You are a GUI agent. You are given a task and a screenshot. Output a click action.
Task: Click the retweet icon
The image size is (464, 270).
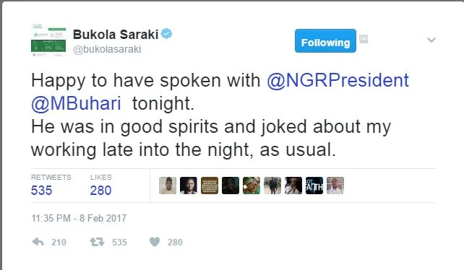(97, 242)
